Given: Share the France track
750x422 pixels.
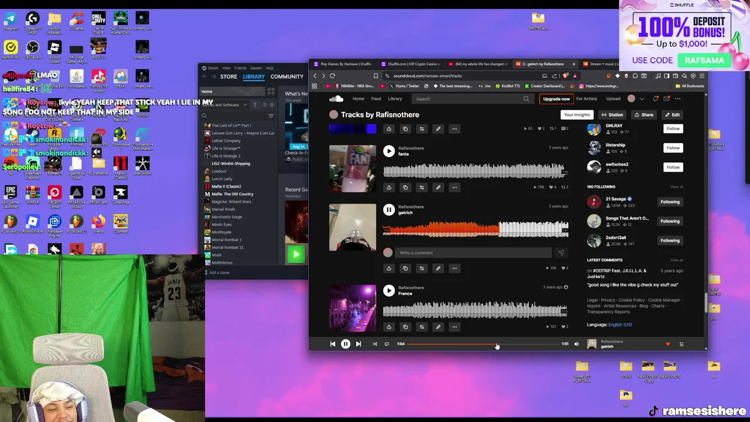Looking at the screenshot, I should coord(388,327).
